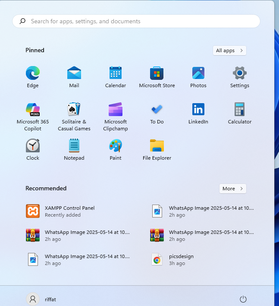Image resolution: width=279 pixels, height=306 pixels.
Task: Click the Start menu search box
Action: click(136, 21)
